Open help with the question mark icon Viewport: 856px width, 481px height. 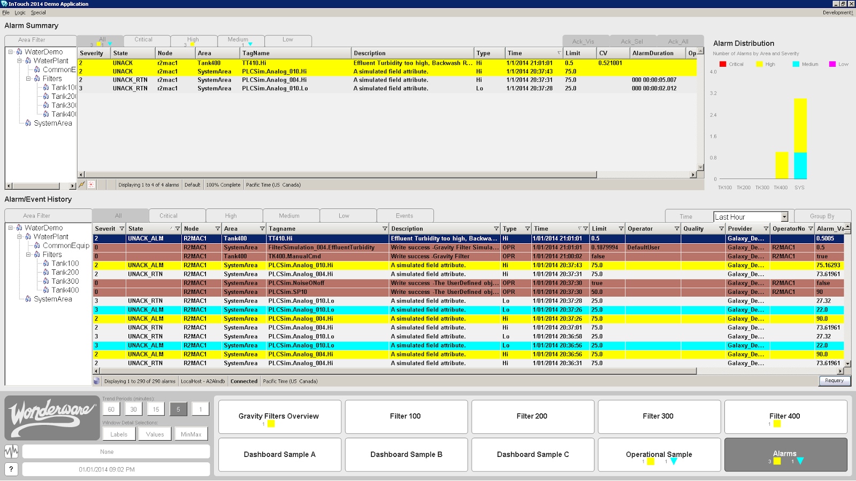[x=11, y=469]
